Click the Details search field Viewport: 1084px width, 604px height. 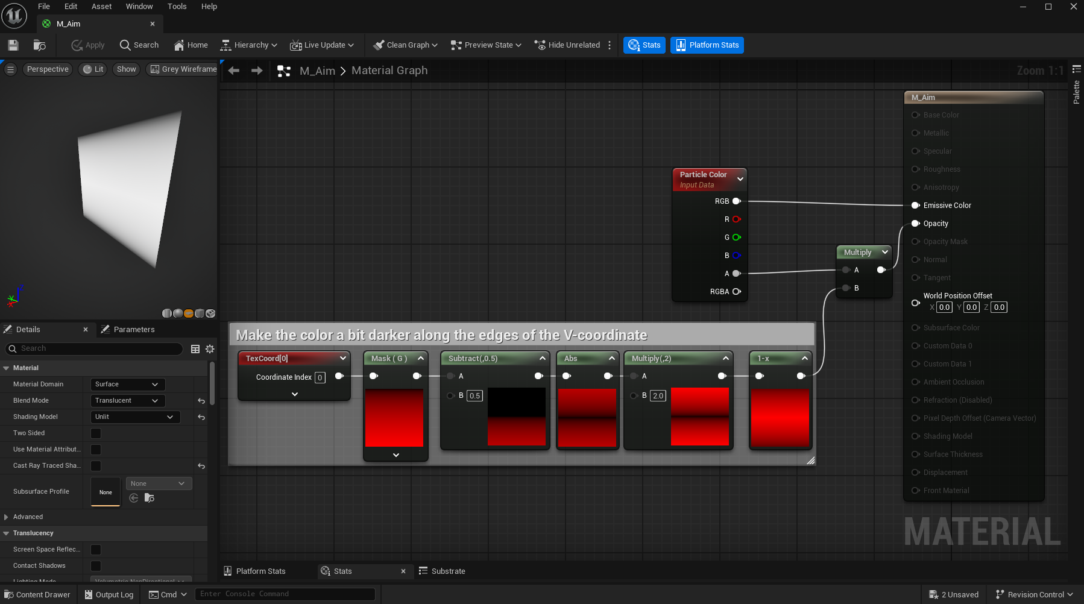(x=96, y=349)
